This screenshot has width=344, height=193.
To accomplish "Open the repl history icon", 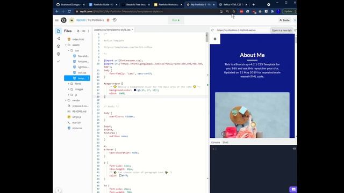I will coord(114,20).
